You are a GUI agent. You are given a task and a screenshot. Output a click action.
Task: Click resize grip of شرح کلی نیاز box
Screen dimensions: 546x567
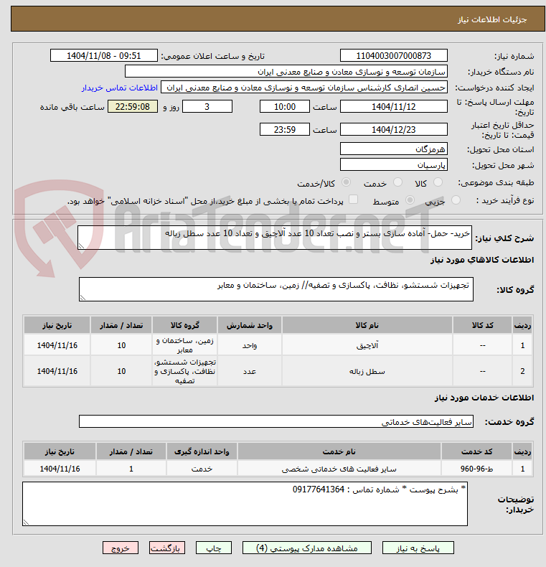pyautogui.click(x=81, y=246)
